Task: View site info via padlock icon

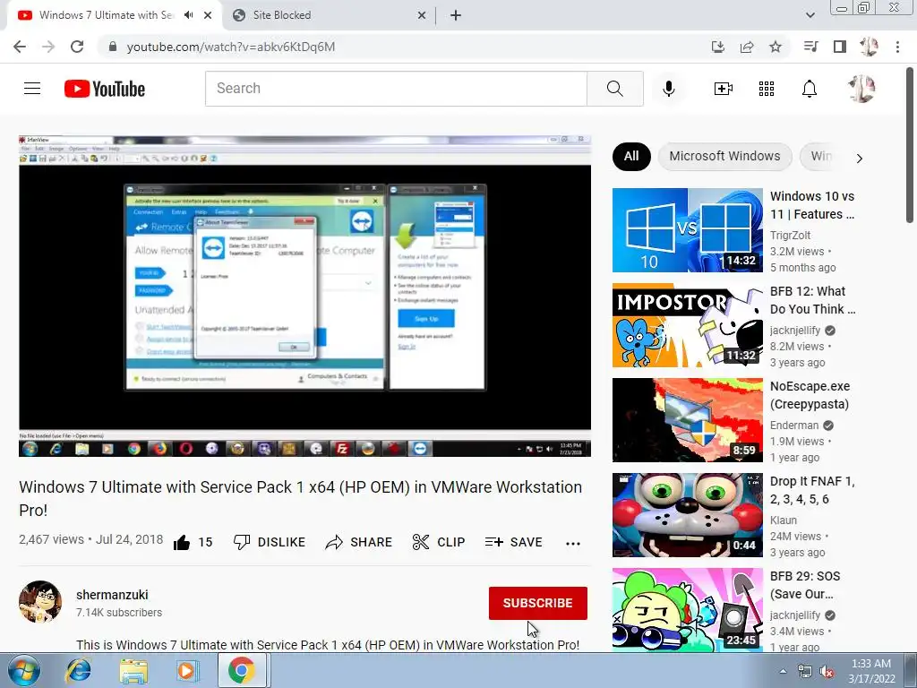Action: coord(113,47)
